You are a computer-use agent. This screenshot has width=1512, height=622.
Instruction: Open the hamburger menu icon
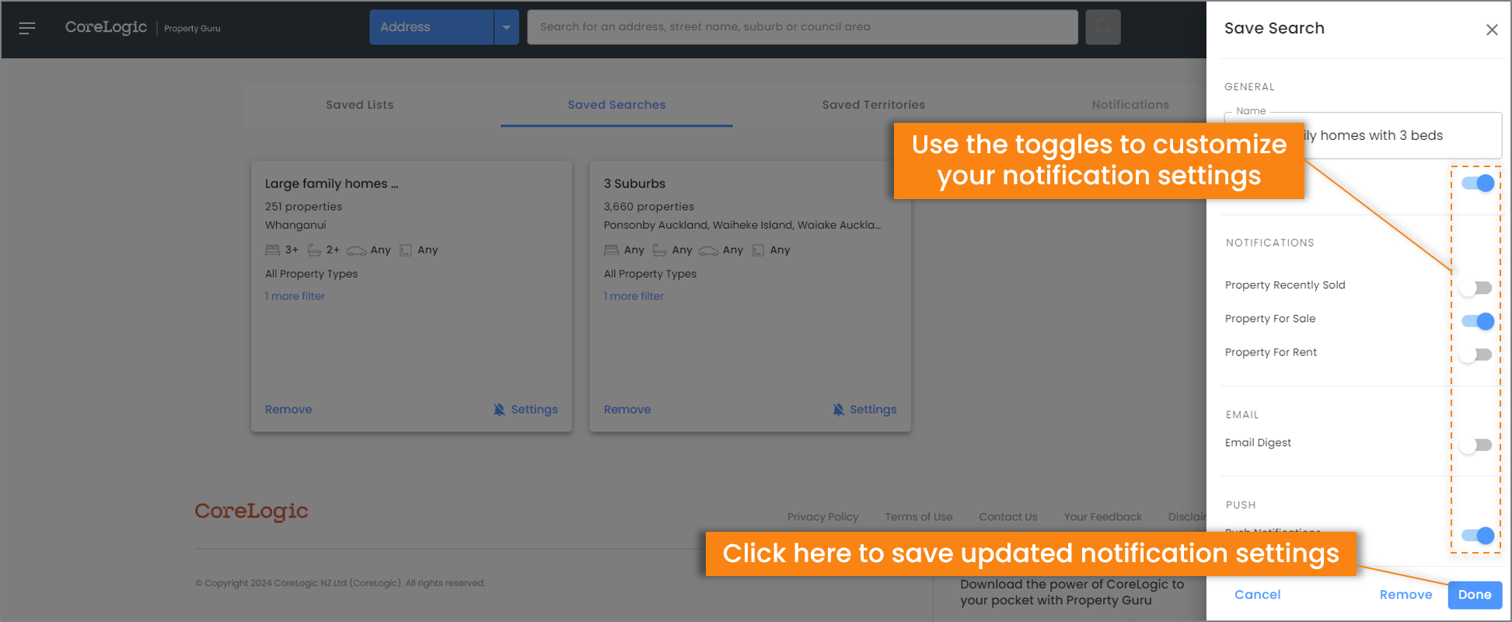click(x=27, y=28)
